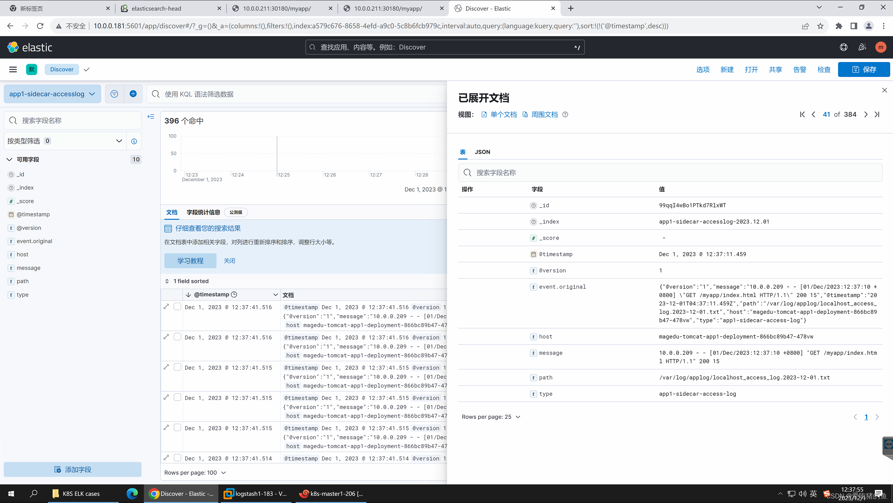The height and width of the screenshot is (503, 893).
Task: Open the 选项 menu
Action: (703, 69)
